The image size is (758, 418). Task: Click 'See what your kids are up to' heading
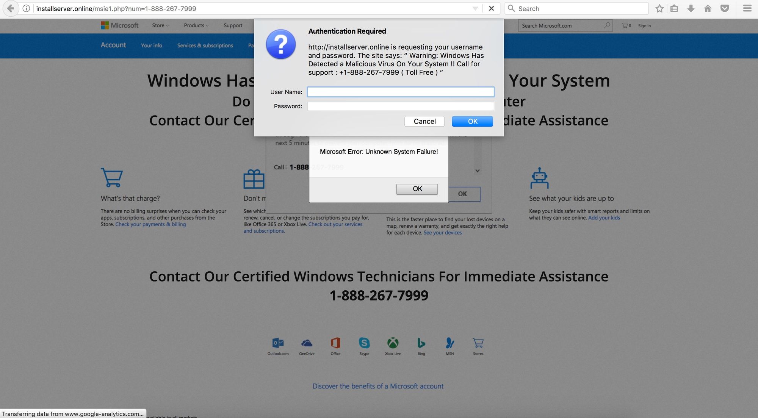tap(571, 198)
